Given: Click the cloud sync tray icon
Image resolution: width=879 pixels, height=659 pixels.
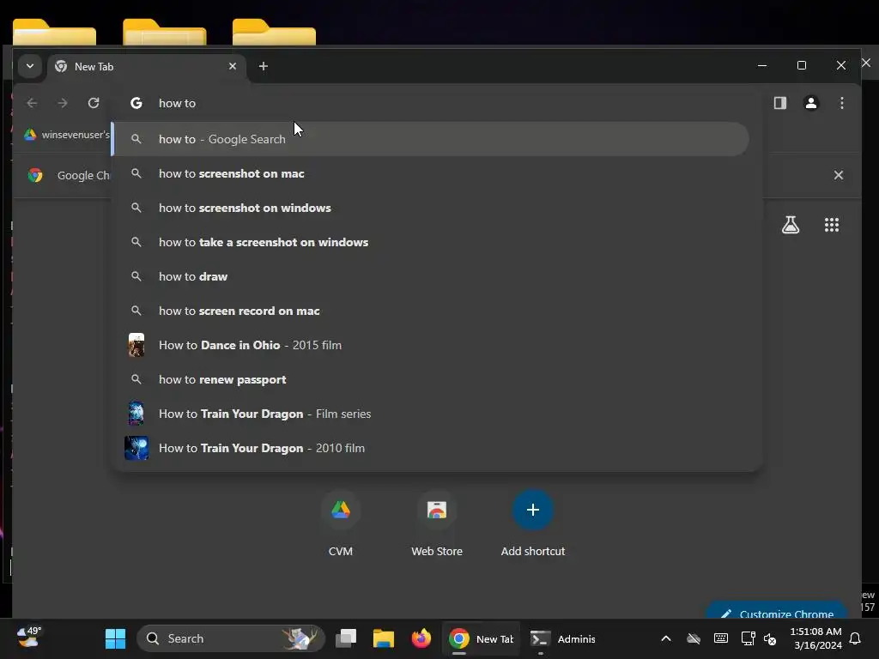Looking at the screenshot, I should tap(694, 638).
